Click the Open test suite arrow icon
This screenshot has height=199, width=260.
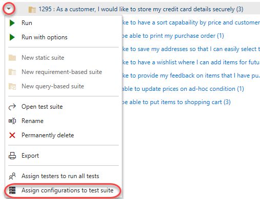click(x=12, y=107)
